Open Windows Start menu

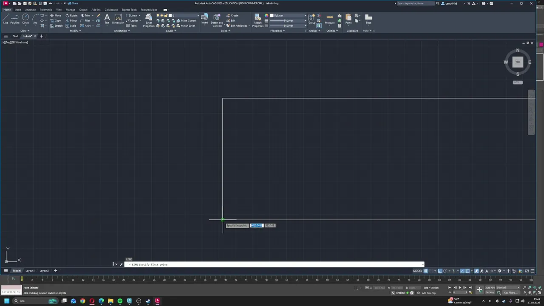(x=7, y=301)
